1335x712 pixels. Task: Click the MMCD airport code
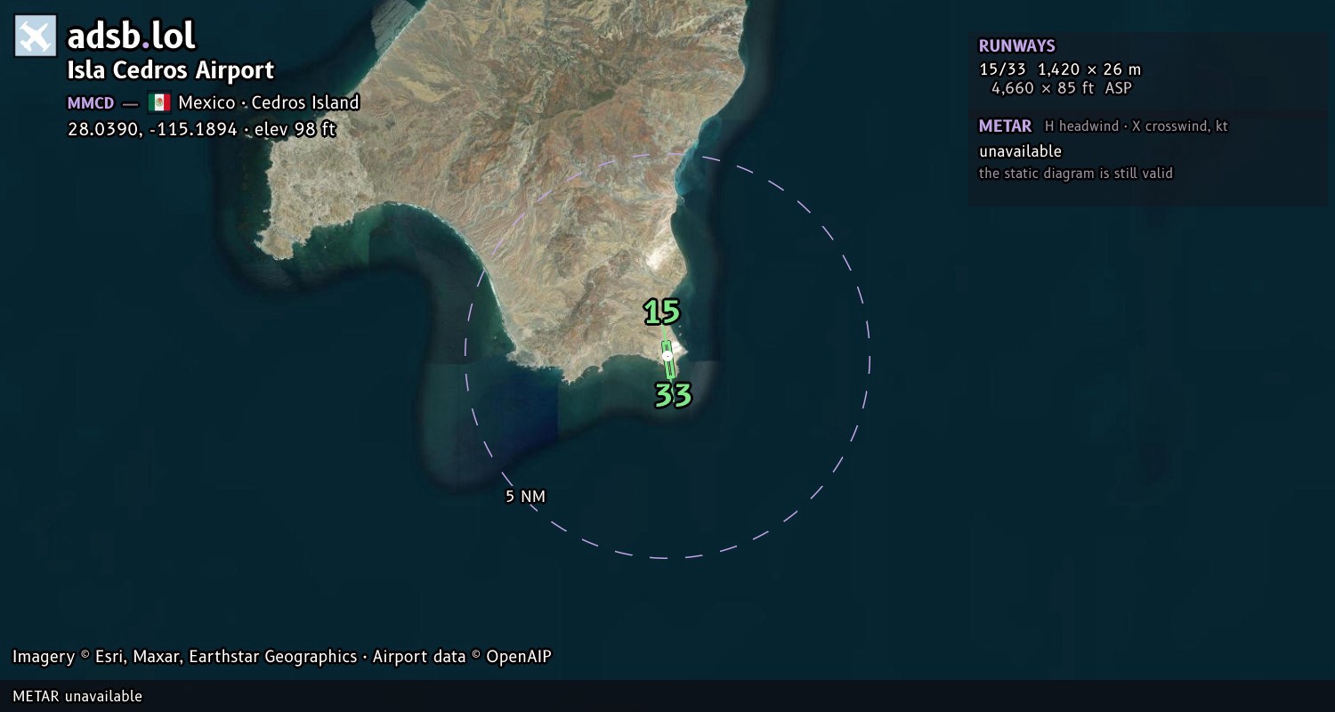[91, 103]
